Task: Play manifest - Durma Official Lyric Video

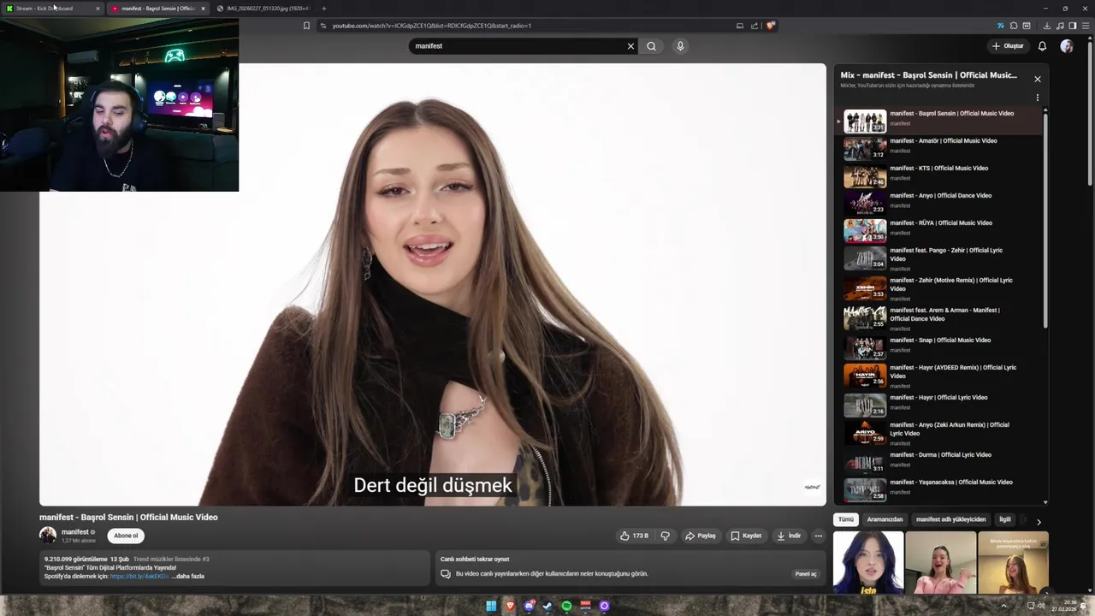Action: (x=938, y=463)
